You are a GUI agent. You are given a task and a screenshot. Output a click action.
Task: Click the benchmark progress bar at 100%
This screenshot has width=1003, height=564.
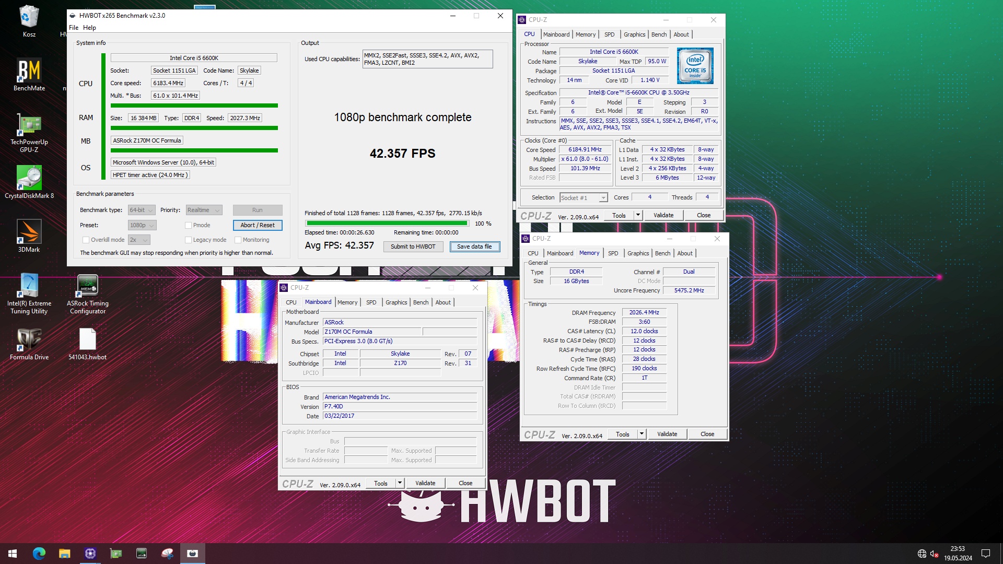(387, 224)
